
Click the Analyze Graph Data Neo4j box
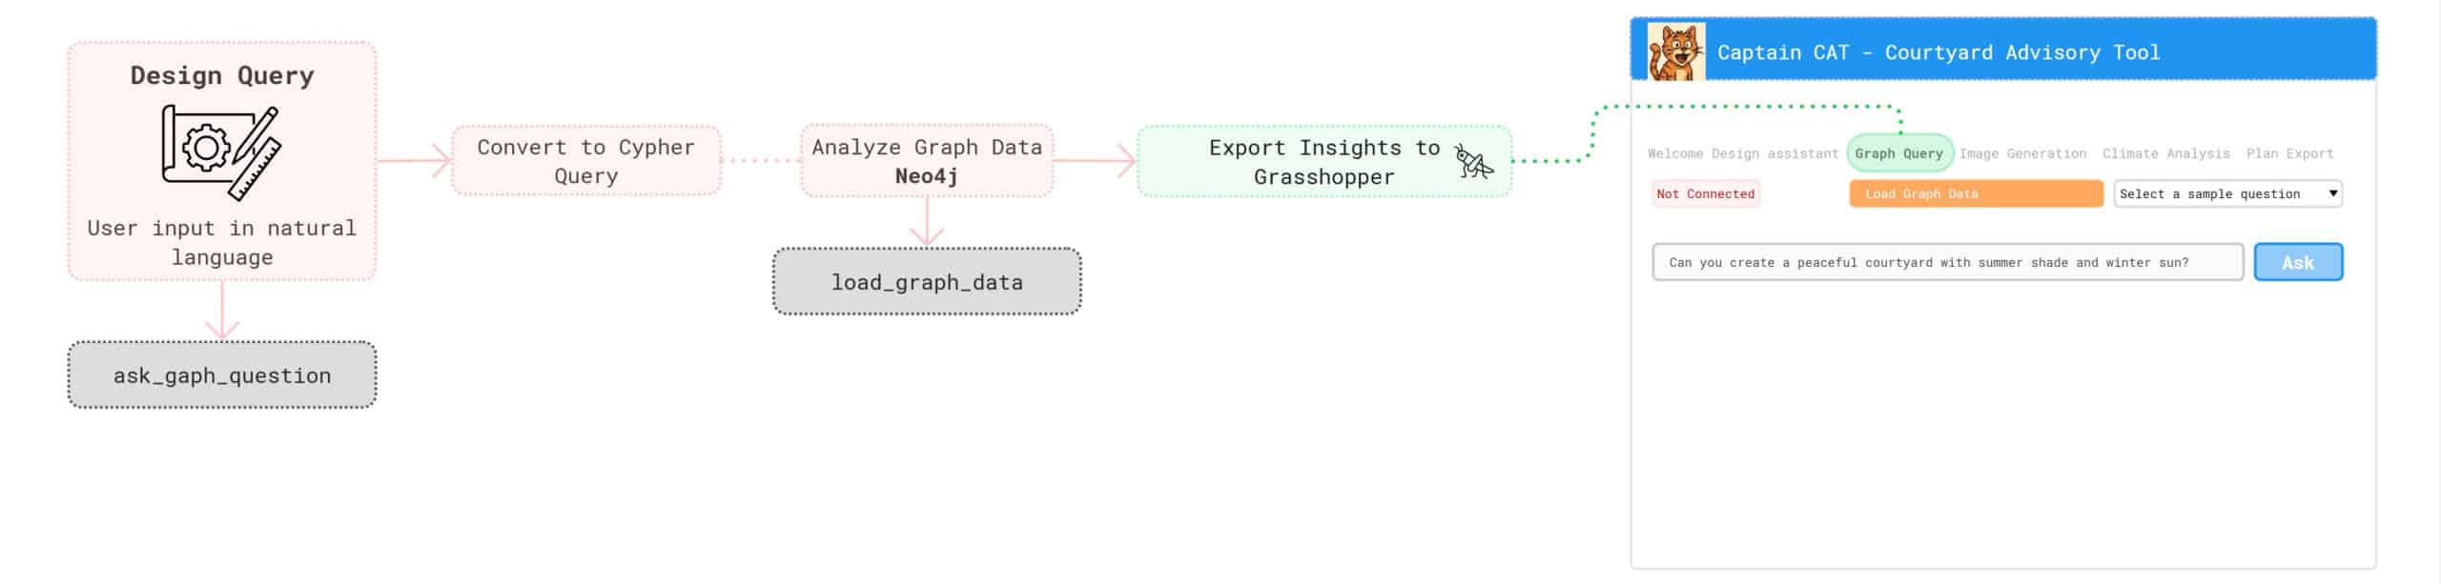click(x=927, y=161)
